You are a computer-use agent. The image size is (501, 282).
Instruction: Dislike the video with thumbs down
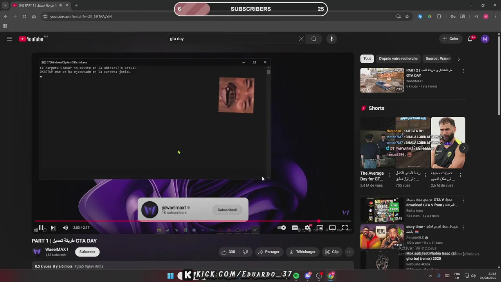[245, 252]
